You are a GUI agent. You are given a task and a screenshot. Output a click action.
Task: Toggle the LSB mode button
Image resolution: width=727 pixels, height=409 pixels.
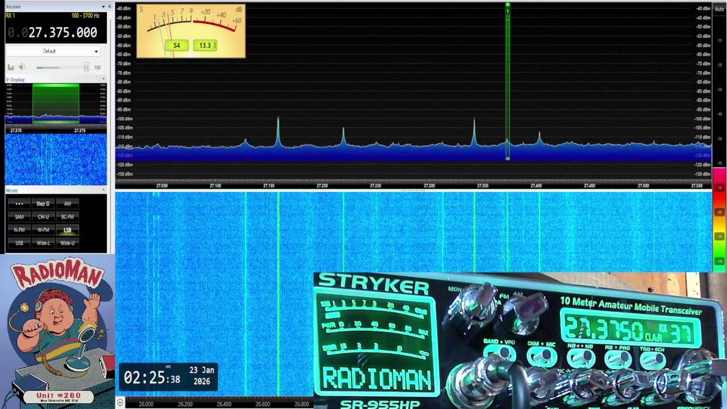click(x=68, y=230)
